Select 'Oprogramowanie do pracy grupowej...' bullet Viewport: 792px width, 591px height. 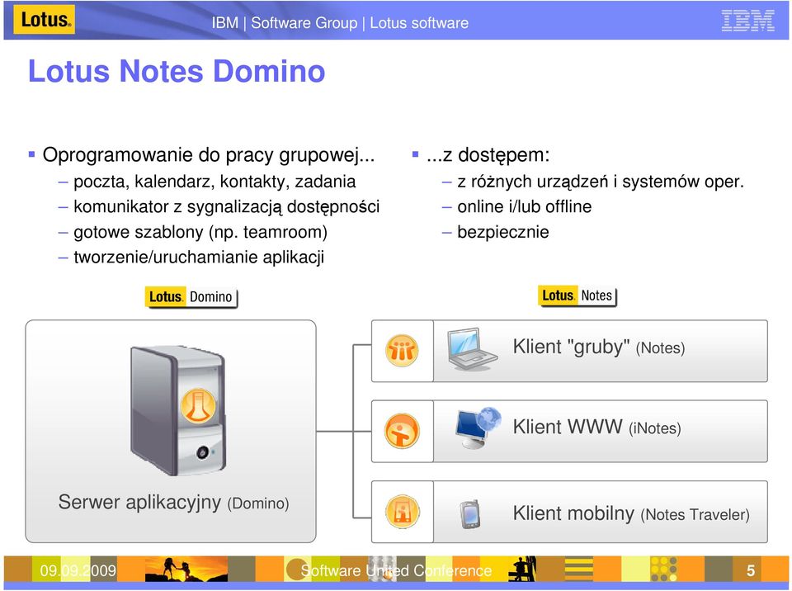[208, 154]
